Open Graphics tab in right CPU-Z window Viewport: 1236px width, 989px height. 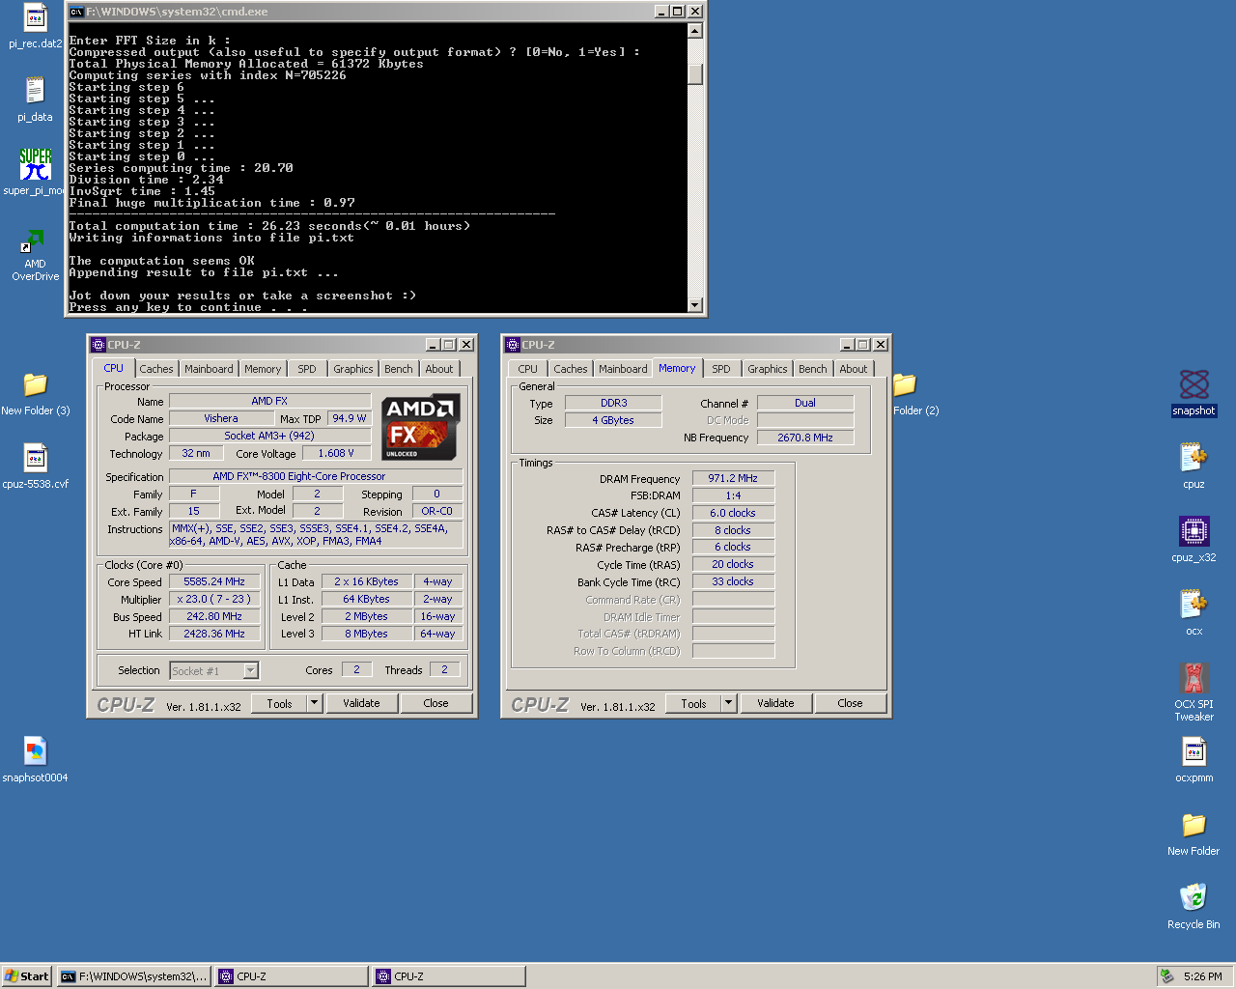768,369
